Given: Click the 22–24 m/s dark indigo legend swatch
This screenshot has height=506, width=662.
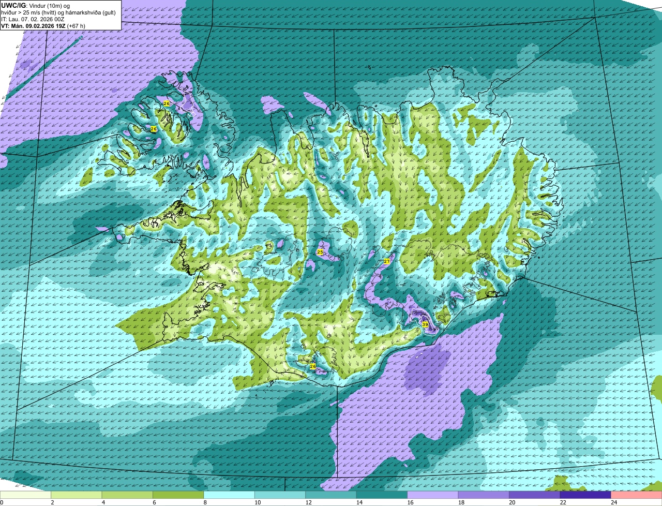Looking at the screenshot, I should [x=585, y=495].
